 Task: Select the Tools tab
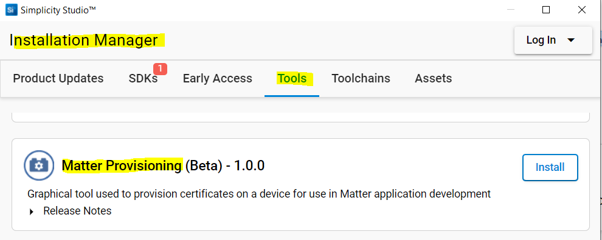(x=292, y=78)
